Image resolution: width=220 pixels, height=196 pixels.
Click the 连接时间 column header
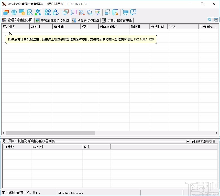[158, 26]
